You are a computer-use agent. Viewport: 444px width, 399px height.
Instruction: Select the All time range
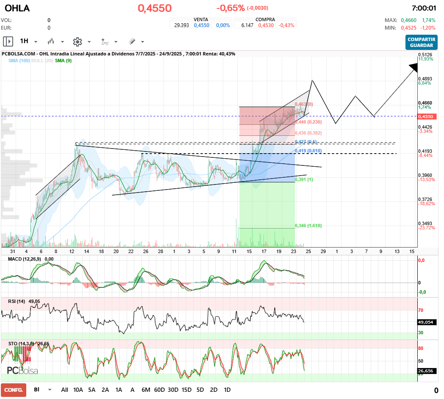click(x=64, y=390)
